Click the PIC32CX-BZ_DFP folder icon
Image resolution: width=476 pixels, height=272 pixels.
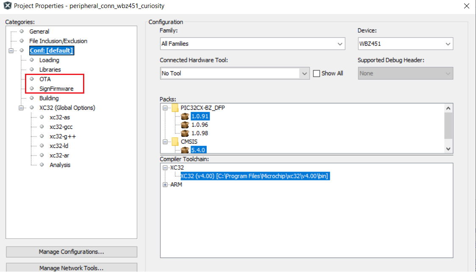[x=175, y=108]
